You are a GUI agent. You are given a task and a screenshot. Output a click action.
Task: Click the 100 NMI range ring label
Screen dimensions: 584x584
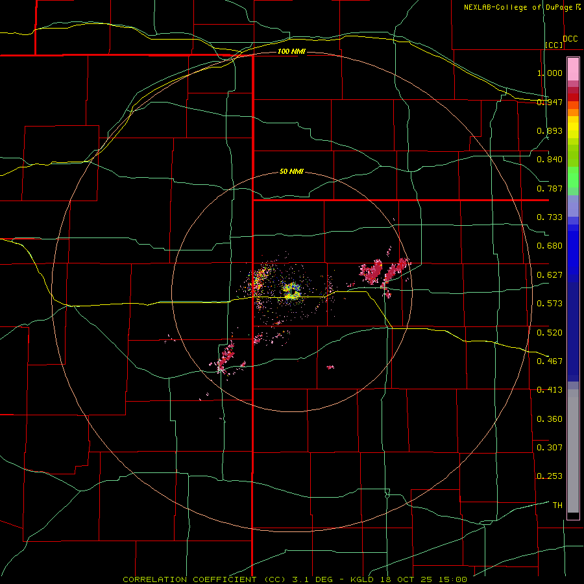[291, 51]
